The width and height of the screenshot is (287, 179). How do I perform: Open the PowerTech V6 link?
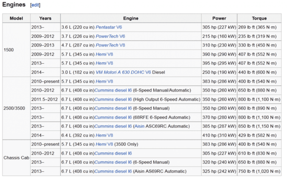click(110, 36)
